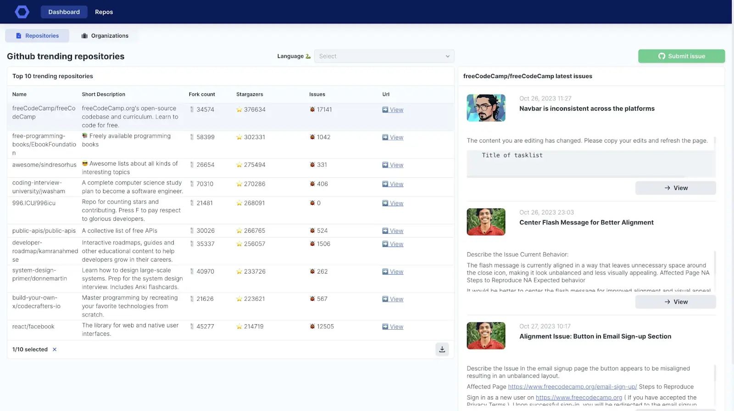Open View link for coding-interview-university row
734x411 pixels.
393,184
